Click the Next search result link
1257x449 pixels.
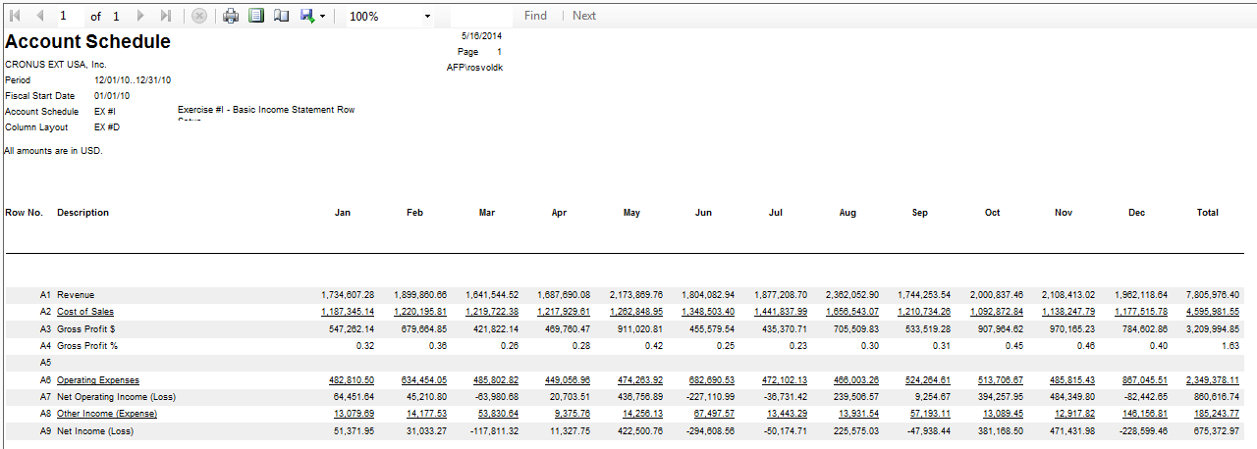(584, 16)
